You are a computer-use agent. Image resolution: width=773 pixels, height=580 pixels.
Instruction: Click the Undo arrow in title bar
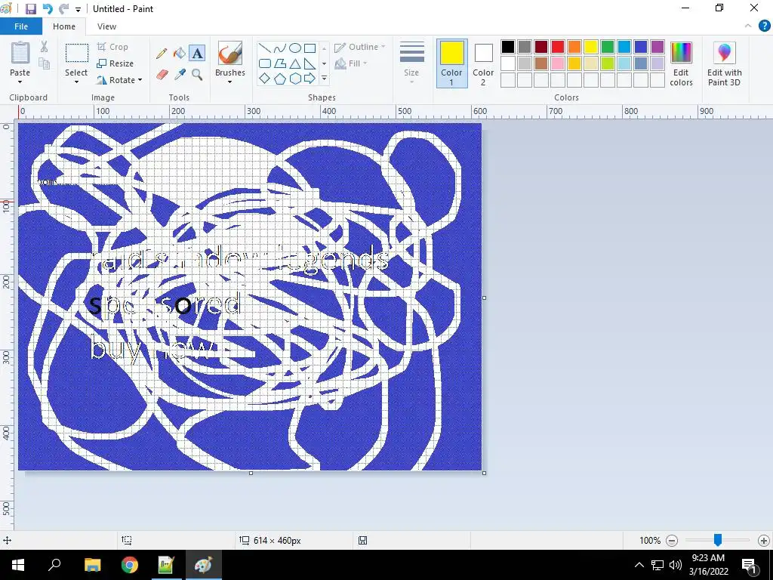[x=48, y=9]
